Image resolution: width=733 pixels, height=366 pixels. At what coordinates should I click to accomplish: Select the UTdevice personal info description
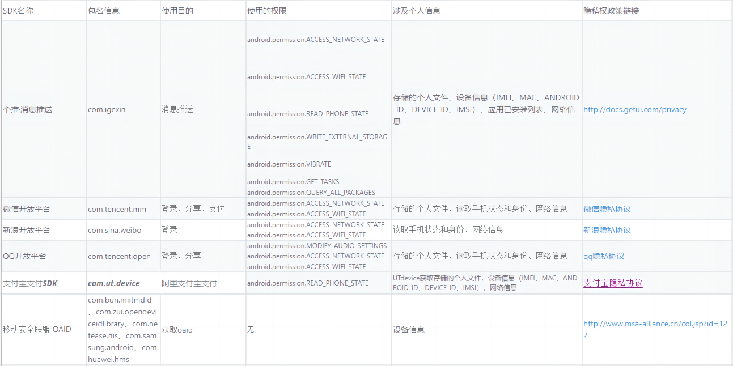(485, 283)
